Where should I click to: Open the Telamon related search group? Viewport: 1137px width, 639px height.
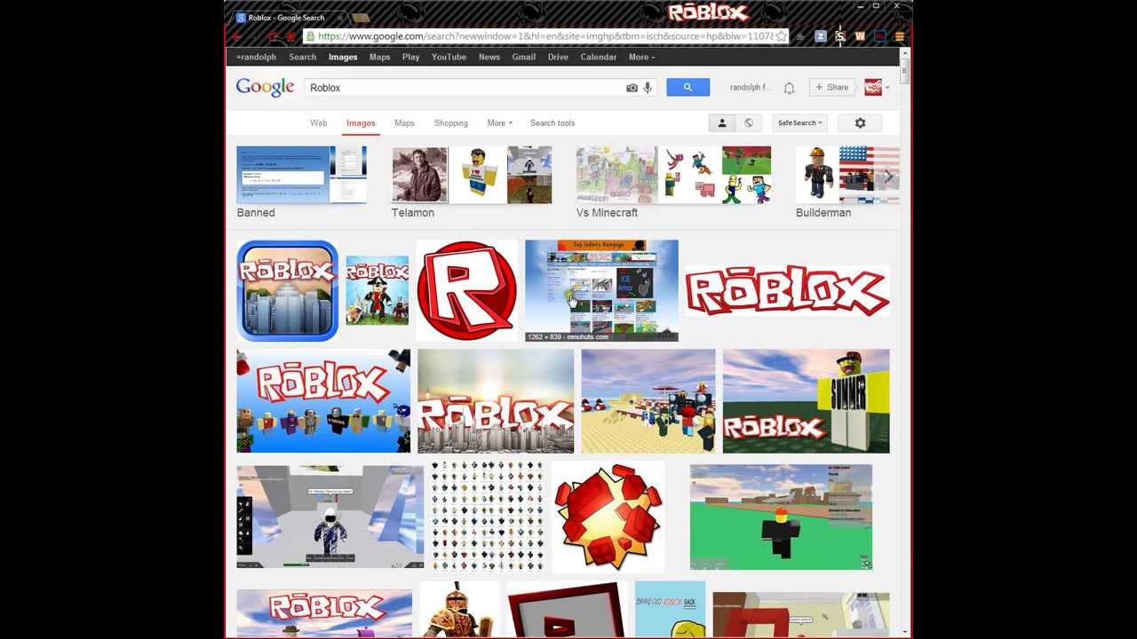[472, 182]
